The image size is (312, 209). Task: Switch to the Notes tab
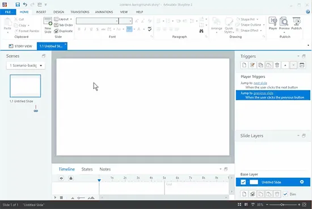click(x=105, y=169)
